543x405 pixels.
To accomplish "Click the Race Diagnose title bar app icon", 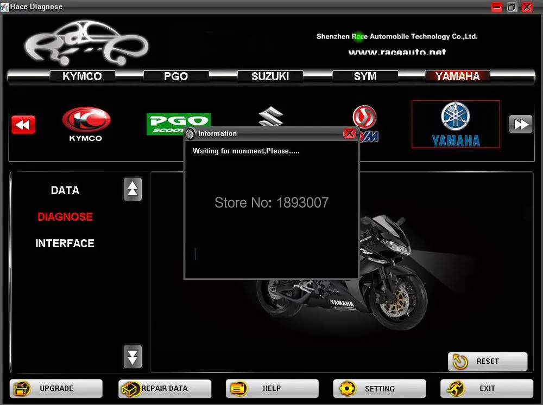I will 4,7.
